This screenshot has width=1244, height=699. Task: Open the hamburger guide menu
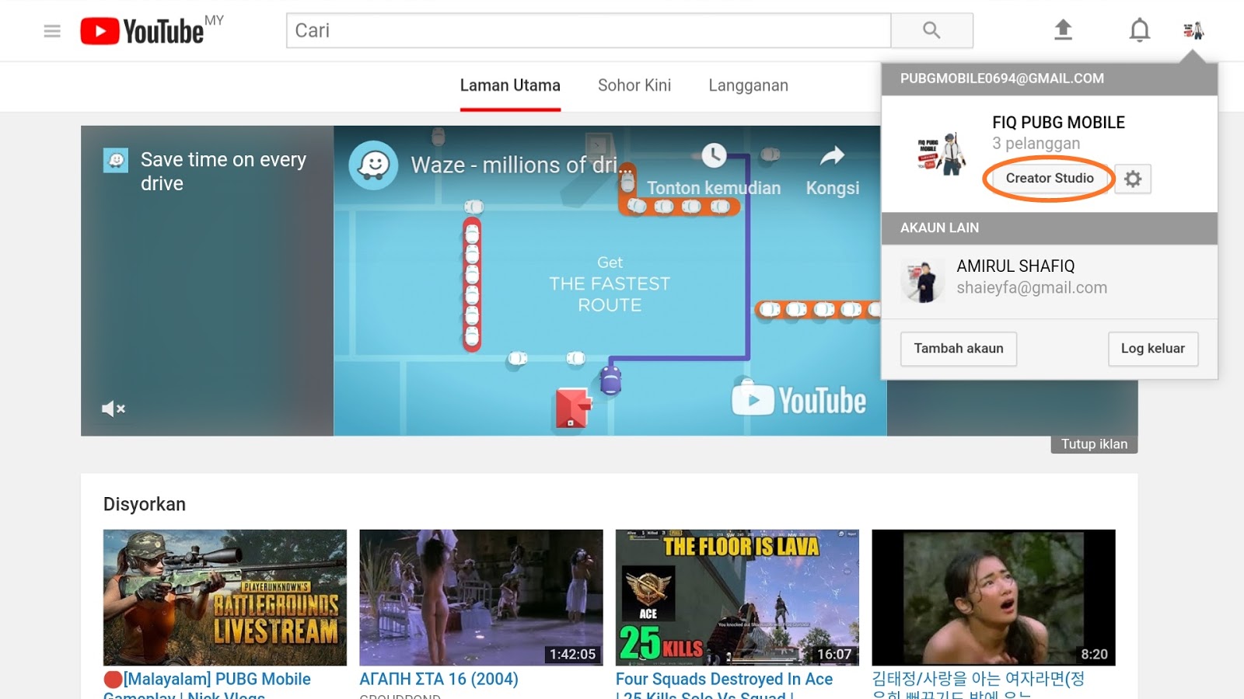(x=52, y=31)
